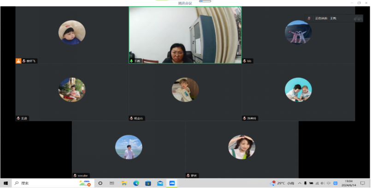
Task: Collapse the speaking banner using its arrows
Action: click(358, 18)
